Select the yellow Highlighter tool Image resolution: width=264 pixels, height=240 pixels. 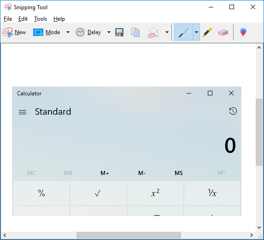coord(207,32)
